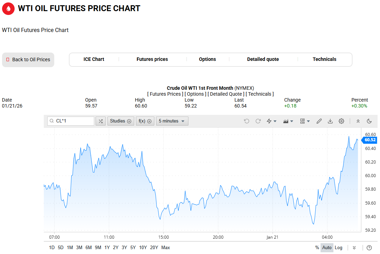Viewport: 380px width, 254px height.
Task: Switch the price scale to Log
Action: (x=339, y=248)
